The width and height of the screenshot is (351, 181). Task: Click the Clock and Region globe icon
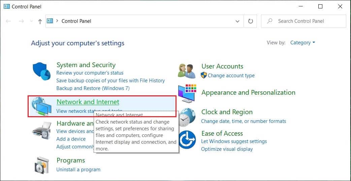pyautogui.click(x=187, y=117)
